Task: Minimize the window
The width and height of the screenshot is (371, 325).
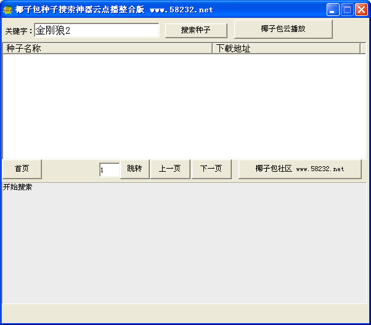Action: [333, 10]
